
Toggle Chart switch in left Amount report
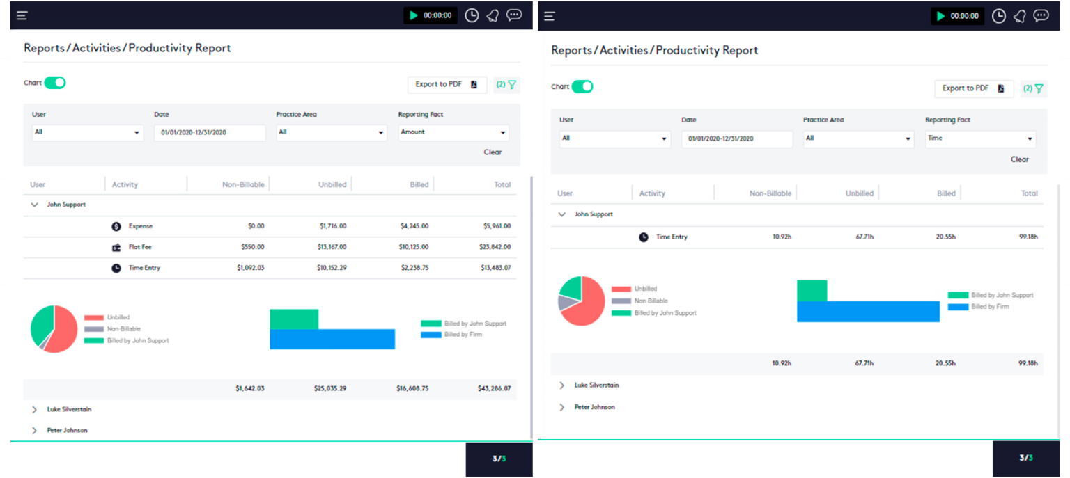pos(55,83)
